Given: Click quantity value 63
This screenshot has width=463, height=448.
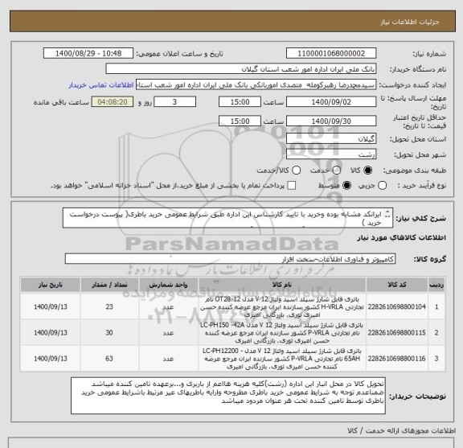Looking at the screenshot, I should [x=109, y=359].
